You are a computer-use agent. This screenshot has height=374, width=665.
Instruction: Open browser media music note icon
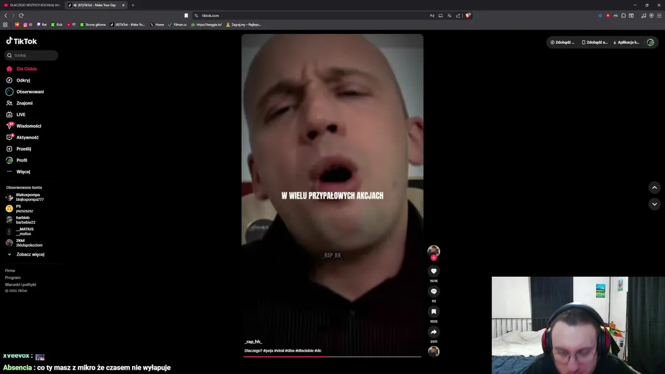coord(644,16)
